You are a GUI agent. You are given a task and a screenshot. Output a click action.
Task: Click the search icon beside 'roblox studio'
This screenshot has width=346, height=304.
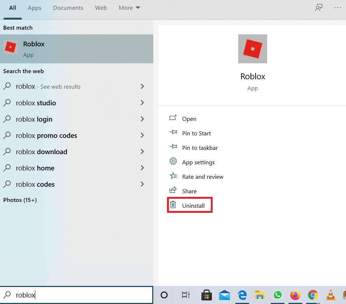pyautogui.click(x=7, y=103)
